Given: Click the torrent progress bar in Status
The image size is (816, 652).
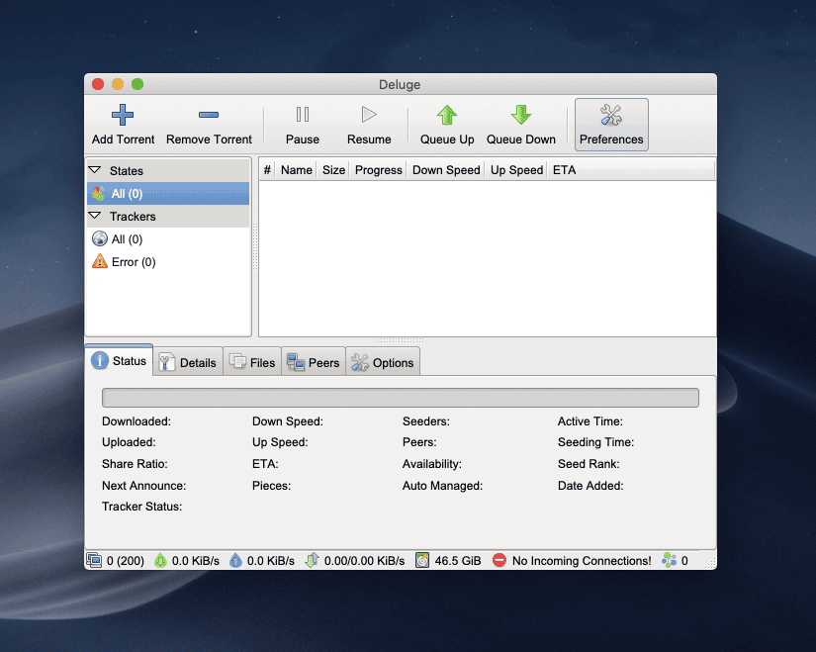Looking at the screenshot, I should (400, 398).
